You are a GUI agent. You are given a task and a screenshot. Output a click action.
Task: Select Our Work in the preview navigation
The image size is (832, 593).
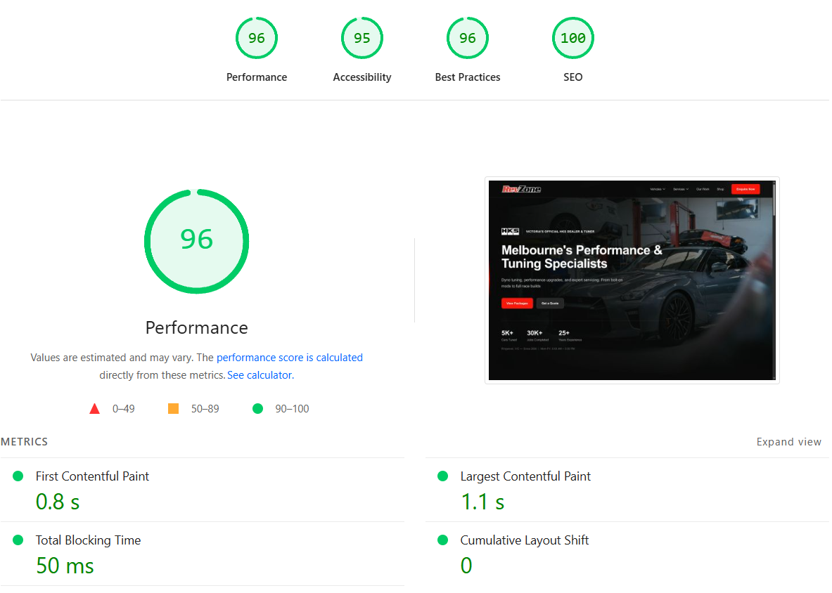(703, 189)
